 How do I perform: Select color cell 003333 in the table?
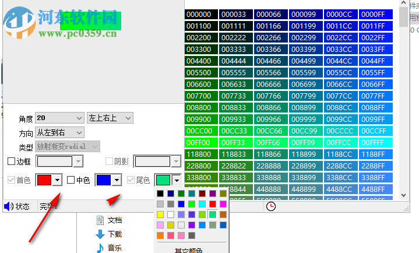click(x=236, y=49)
